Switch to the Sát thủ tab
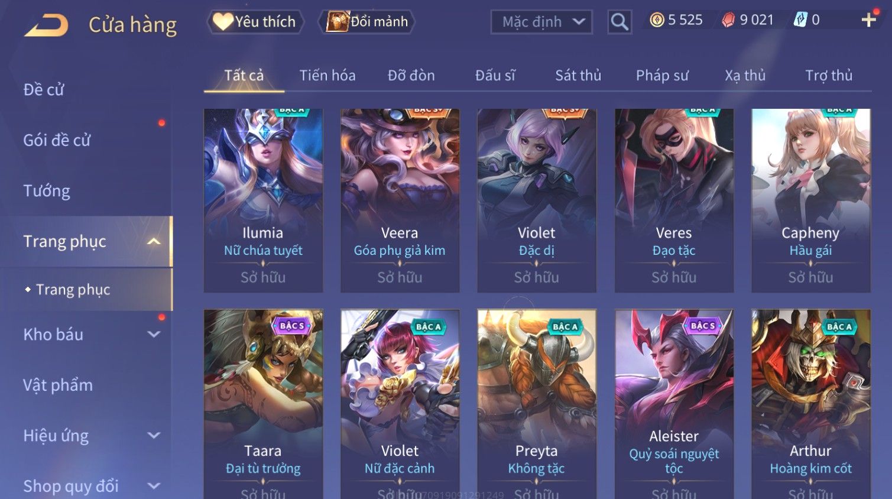Viewport: 892px width, 499px height. tap(578, 76)
